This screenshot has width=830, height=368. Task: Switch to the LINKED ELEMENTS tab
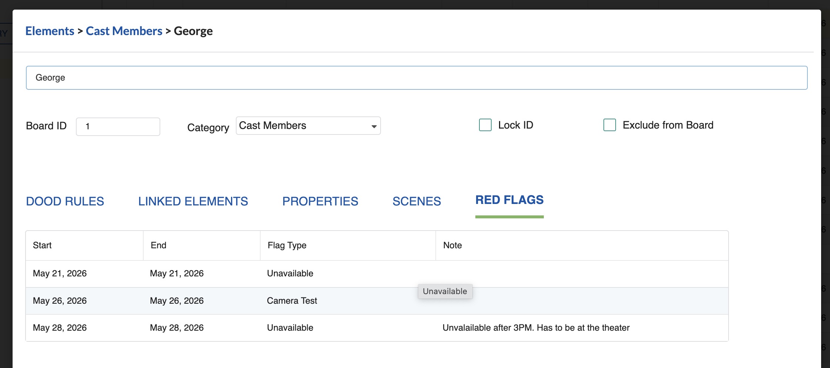coord(193,201)
